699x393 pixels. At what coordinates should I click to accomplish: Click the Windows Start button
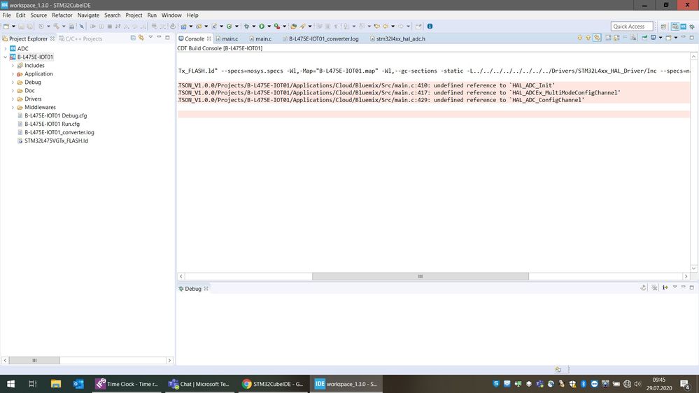point(10,384)
